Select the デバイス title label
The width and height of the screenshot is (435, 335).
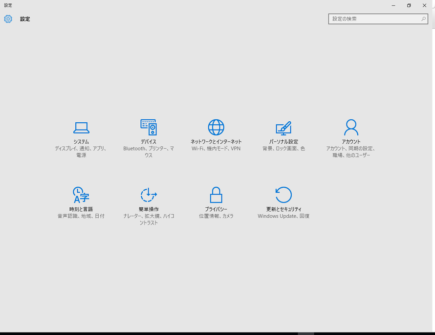(149, 141)
